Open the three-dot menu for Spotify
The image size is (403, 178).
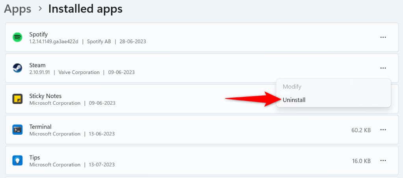pyautogui.click(x=383, y=37)
